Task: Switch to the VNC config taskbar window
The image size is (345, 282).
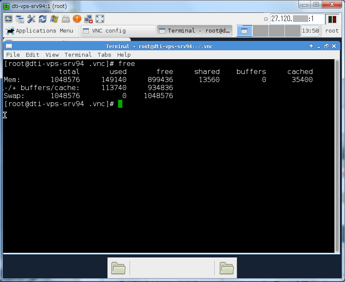Action: pos(118,31)
